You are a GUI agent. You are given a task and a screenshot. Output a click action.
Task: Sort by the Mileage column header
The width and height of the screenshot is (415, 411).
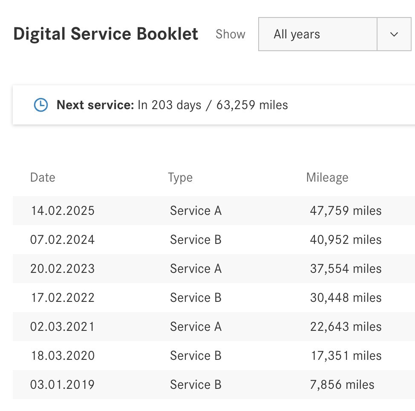[x=327, y=177]
